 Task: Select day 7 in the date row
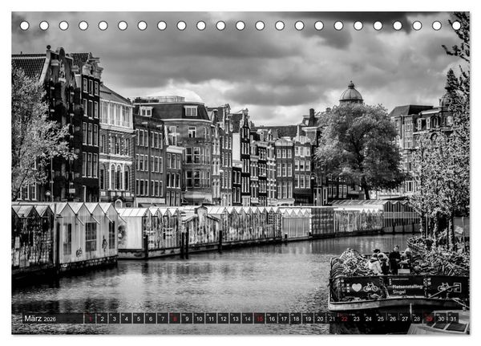163,319
